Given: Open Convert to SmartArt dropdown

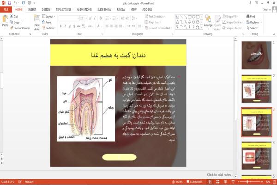Looking at the screenshot, I should pos(158,28).
